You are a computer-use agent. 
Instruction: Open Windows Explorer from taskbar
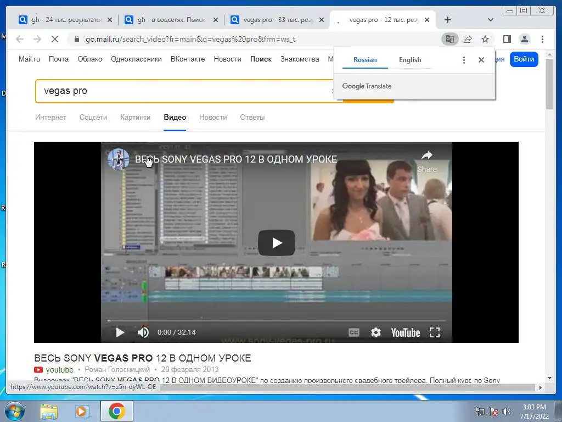pyautogui.click(x=49, y=411)
